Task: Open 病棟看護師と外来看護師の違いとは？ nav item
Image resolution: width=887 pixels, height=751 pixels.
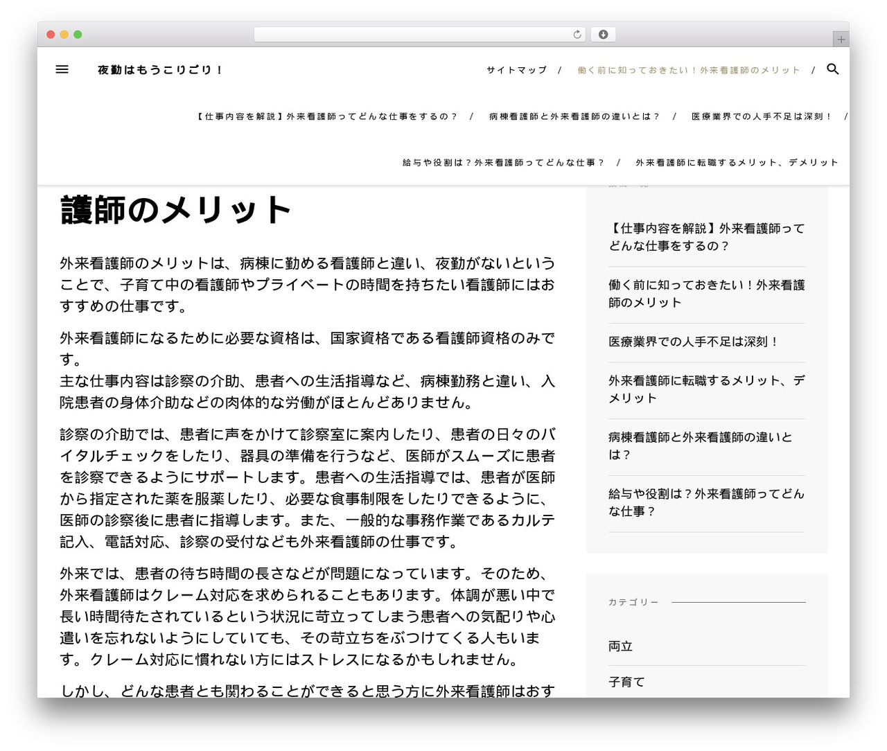Action: tap(574, 116)
